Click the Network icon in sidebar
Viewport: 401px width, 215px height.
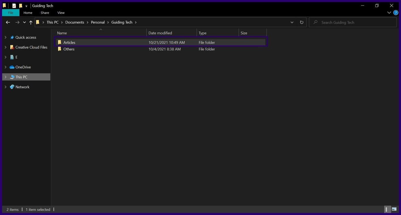coord(12,87)
